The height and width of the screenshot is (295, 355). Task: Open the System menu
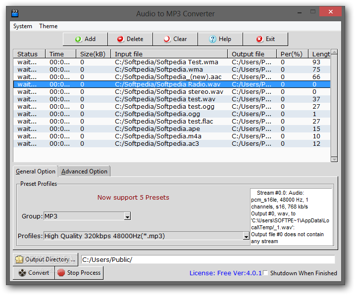pos(23,26)
